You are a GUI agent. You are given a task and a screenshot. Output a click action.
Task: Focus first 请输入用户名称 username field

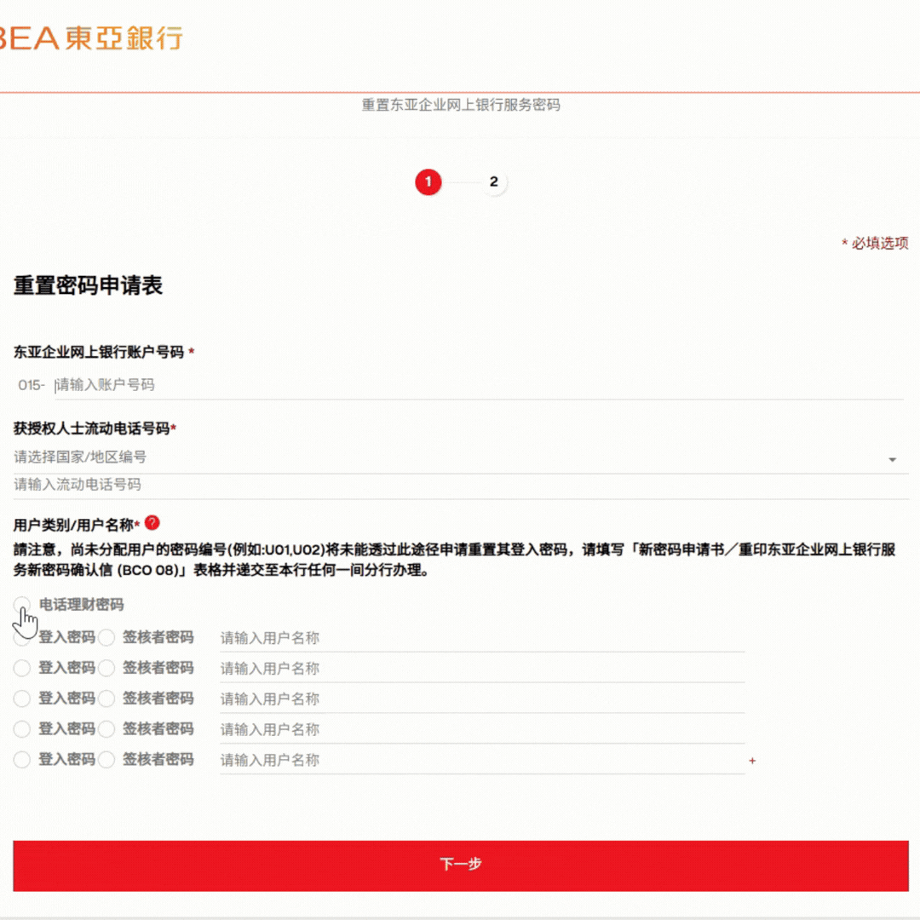pos(482,638)
